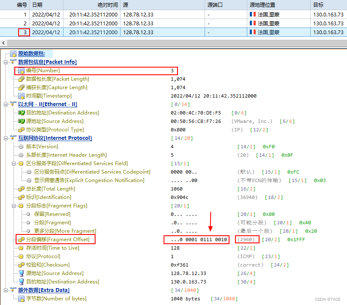Click the Version field bullet icon
Screen dimensions: 347x305
point(21,147)
